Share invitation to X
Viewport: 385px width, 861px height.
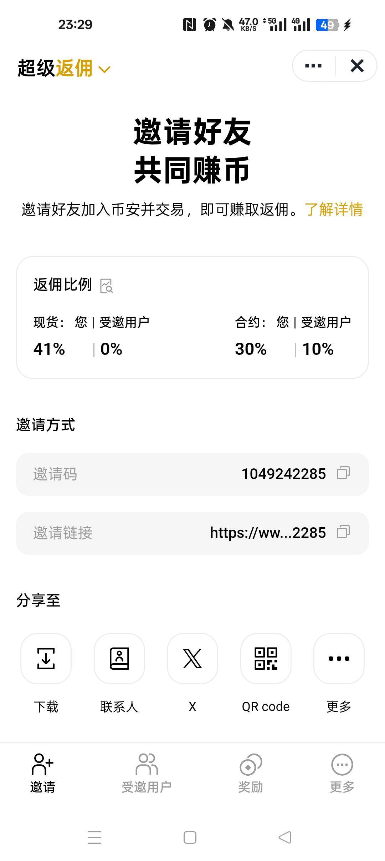coord(192,659)
